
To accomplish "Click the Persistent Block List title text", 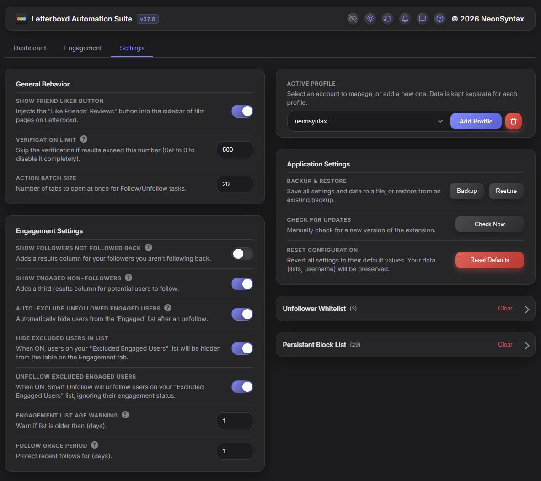I will 314,345.
